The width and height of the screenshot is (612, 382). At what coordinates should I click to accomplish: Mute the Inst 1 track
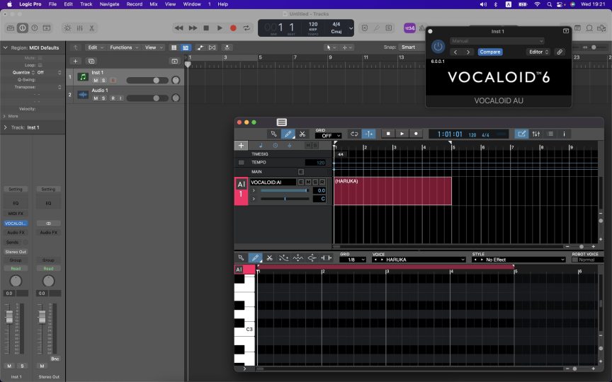tap(96, 81)
